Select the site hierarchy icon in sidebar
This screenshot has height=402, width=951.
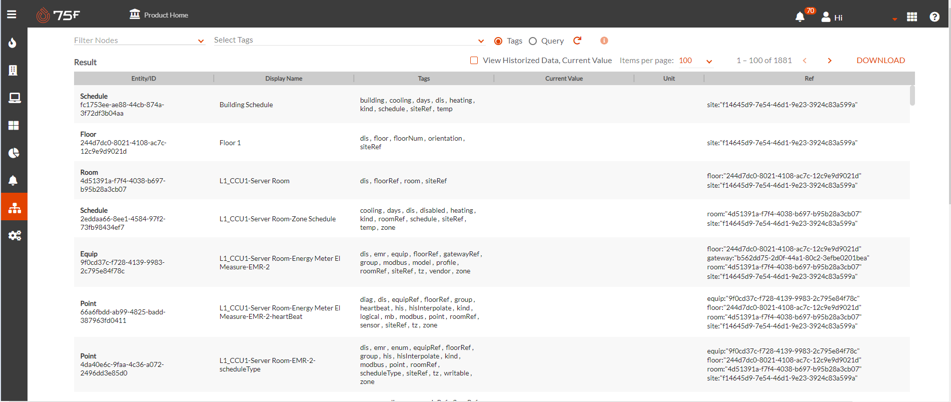14,207
